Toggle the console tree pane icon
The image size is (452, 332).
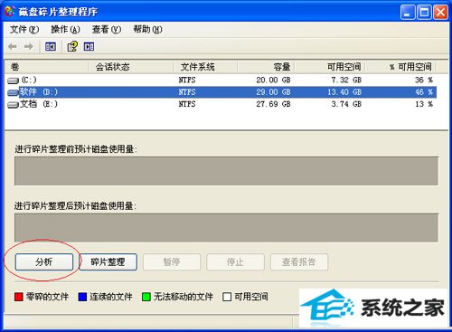[x=51, y=46]
